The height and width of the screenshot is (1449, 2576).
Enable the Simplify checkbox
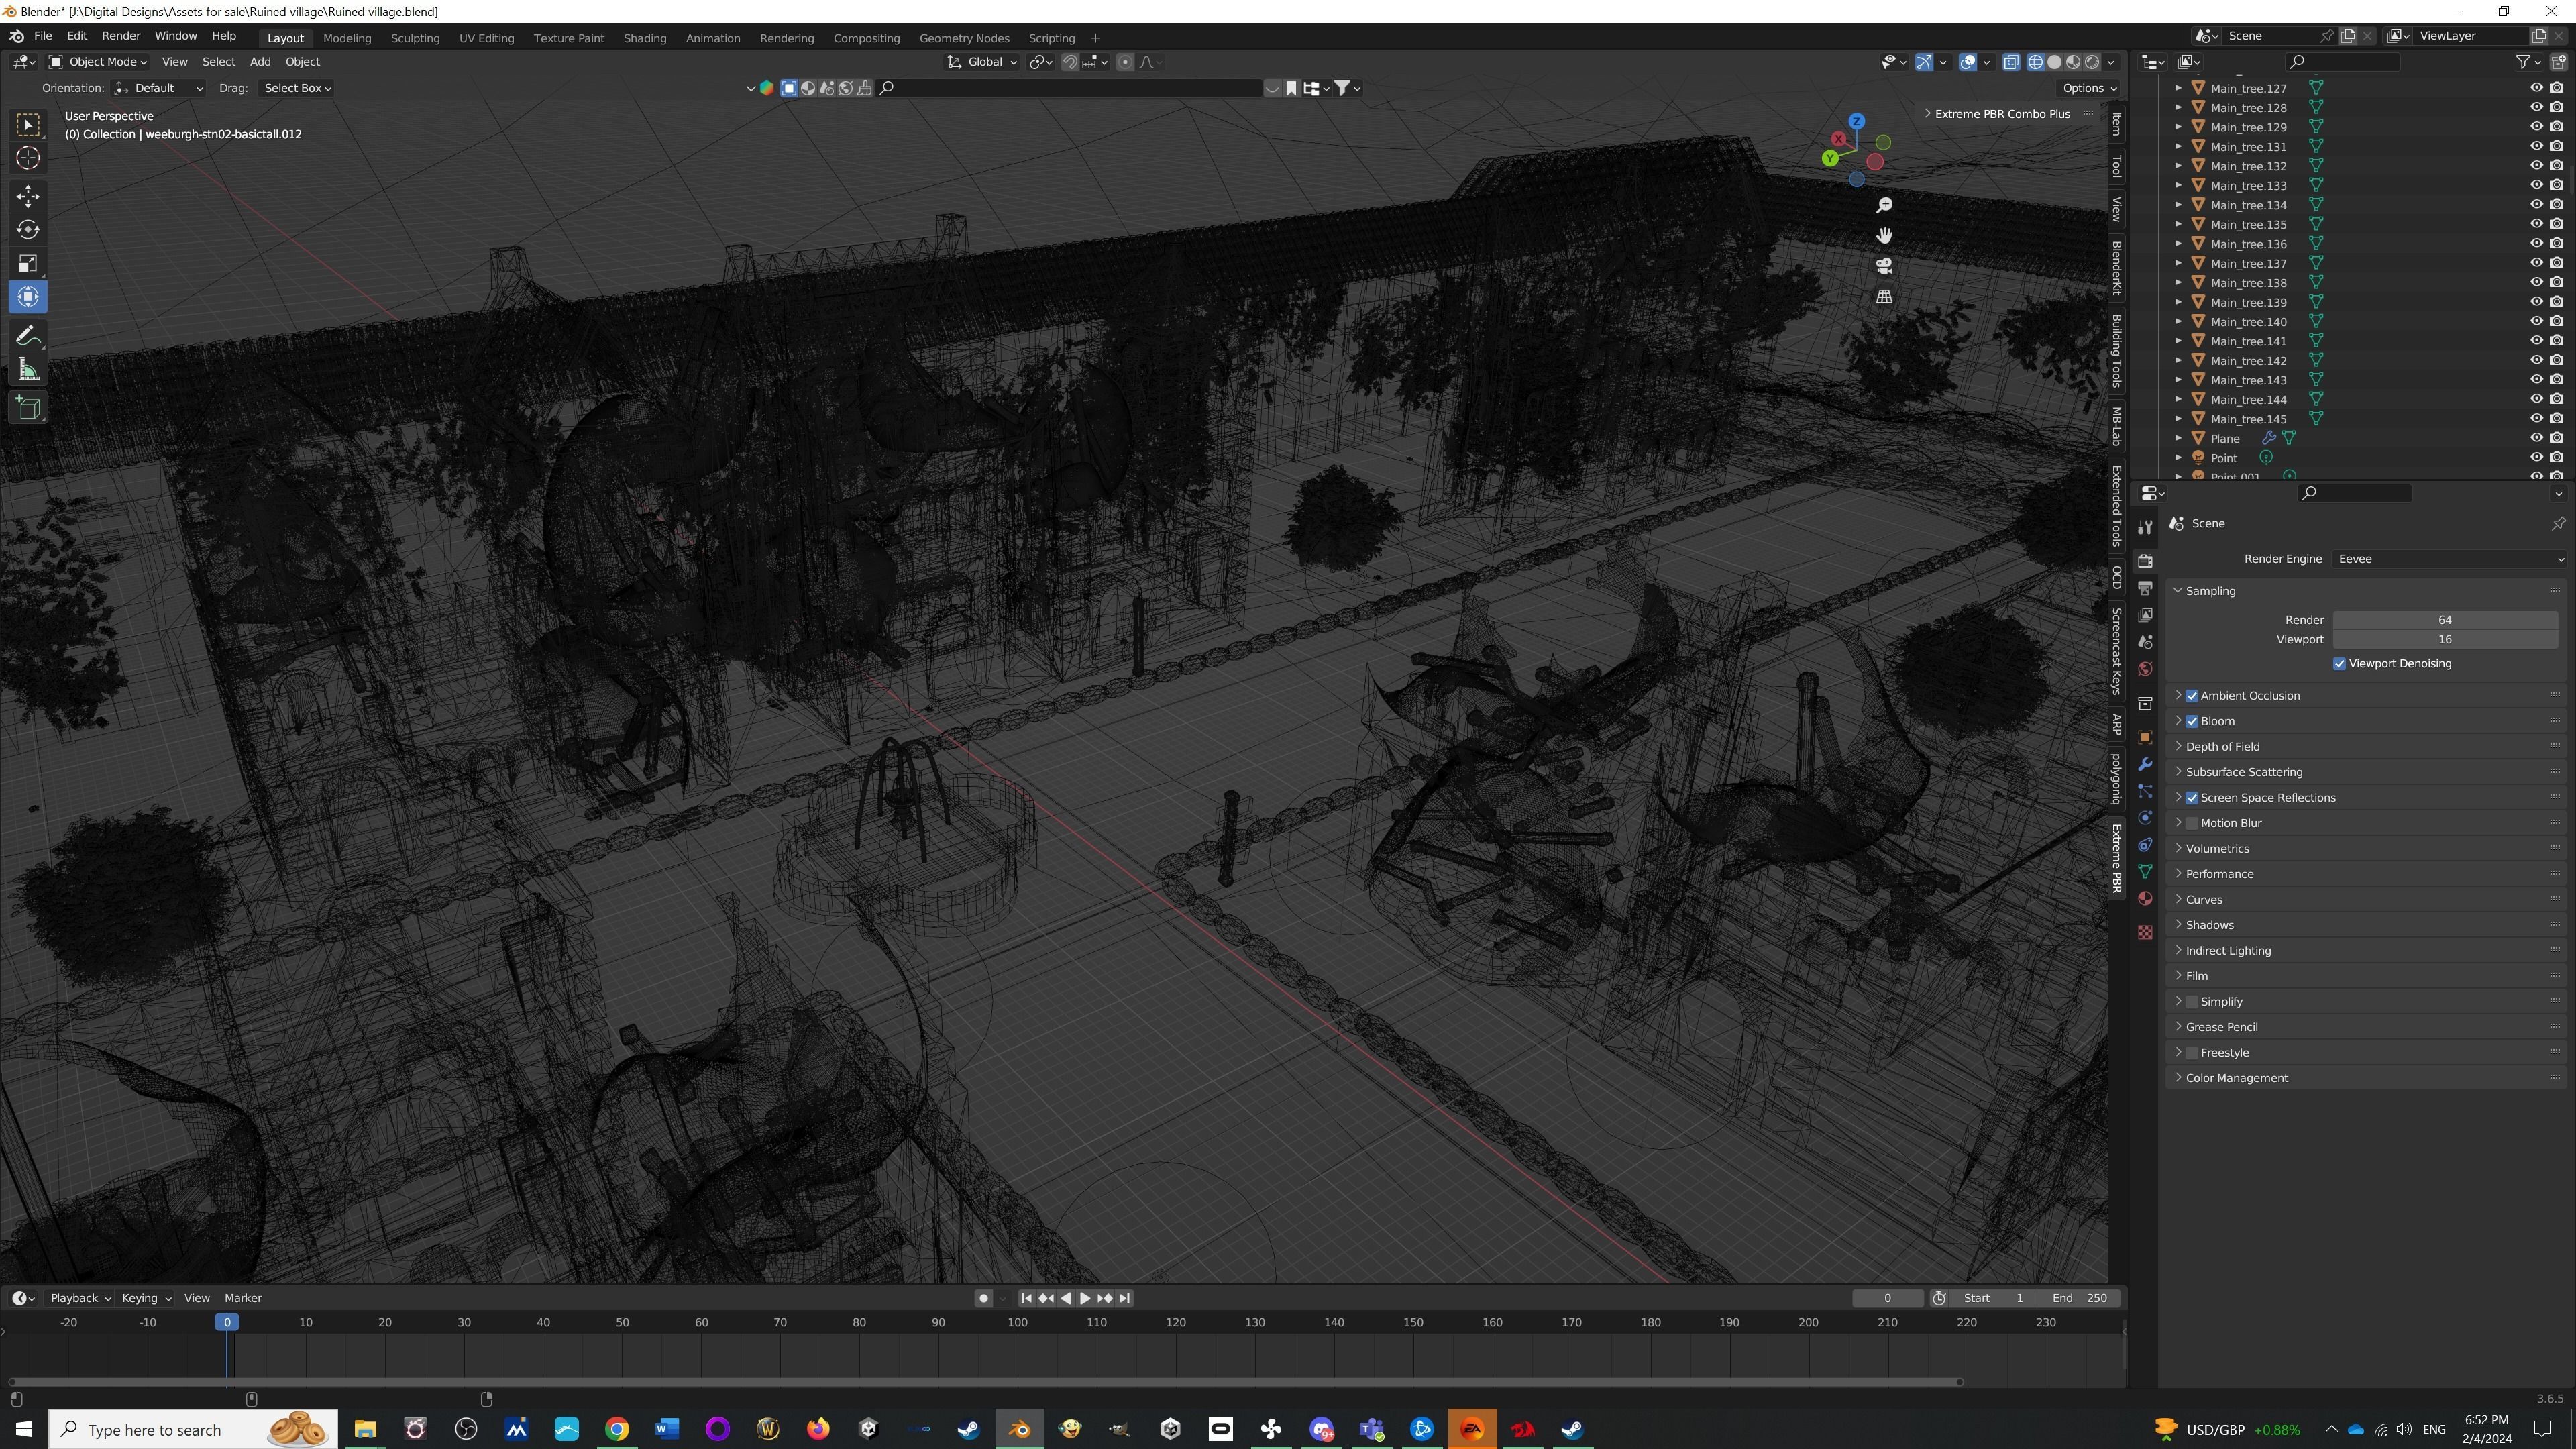pos(2192,1002)
